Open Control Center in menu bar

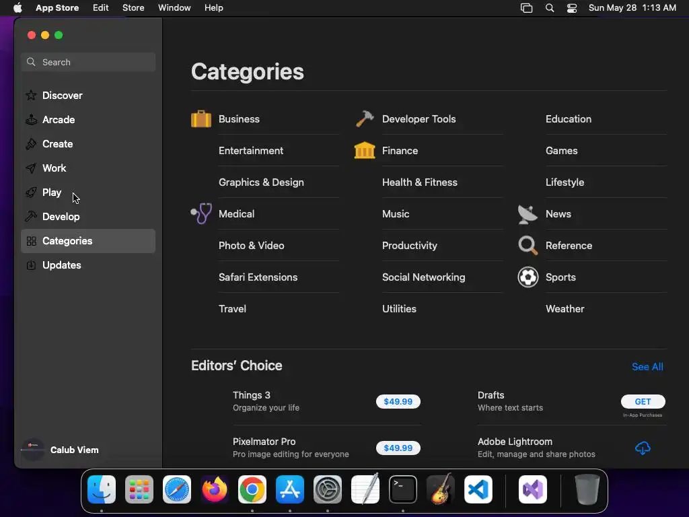(x=572, y=8)
